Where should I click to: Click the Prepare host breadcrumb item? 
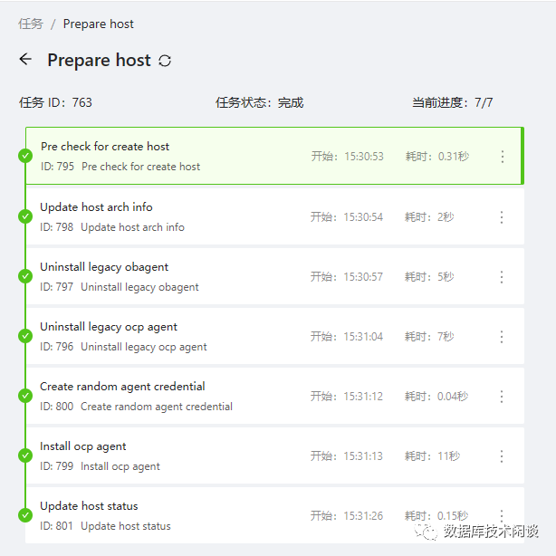pos(99,24)
